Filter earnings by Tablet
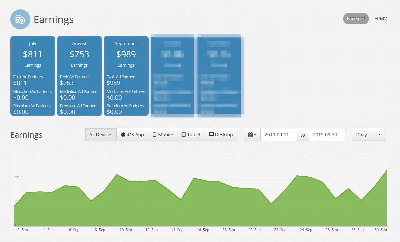400x242 pixels. pyautogui.click(x=191, y=135)
